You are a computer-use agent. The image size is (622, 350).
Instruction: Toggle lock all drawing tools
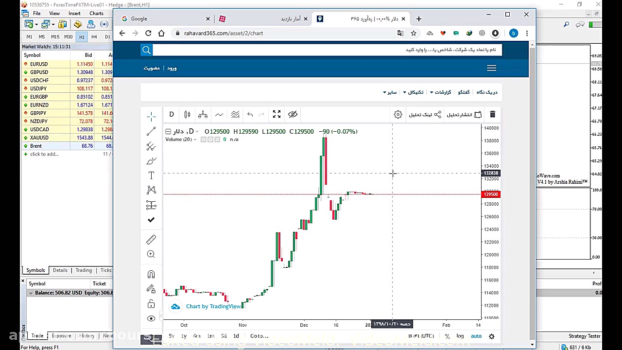pyautogui.click(x=151, y=304)
